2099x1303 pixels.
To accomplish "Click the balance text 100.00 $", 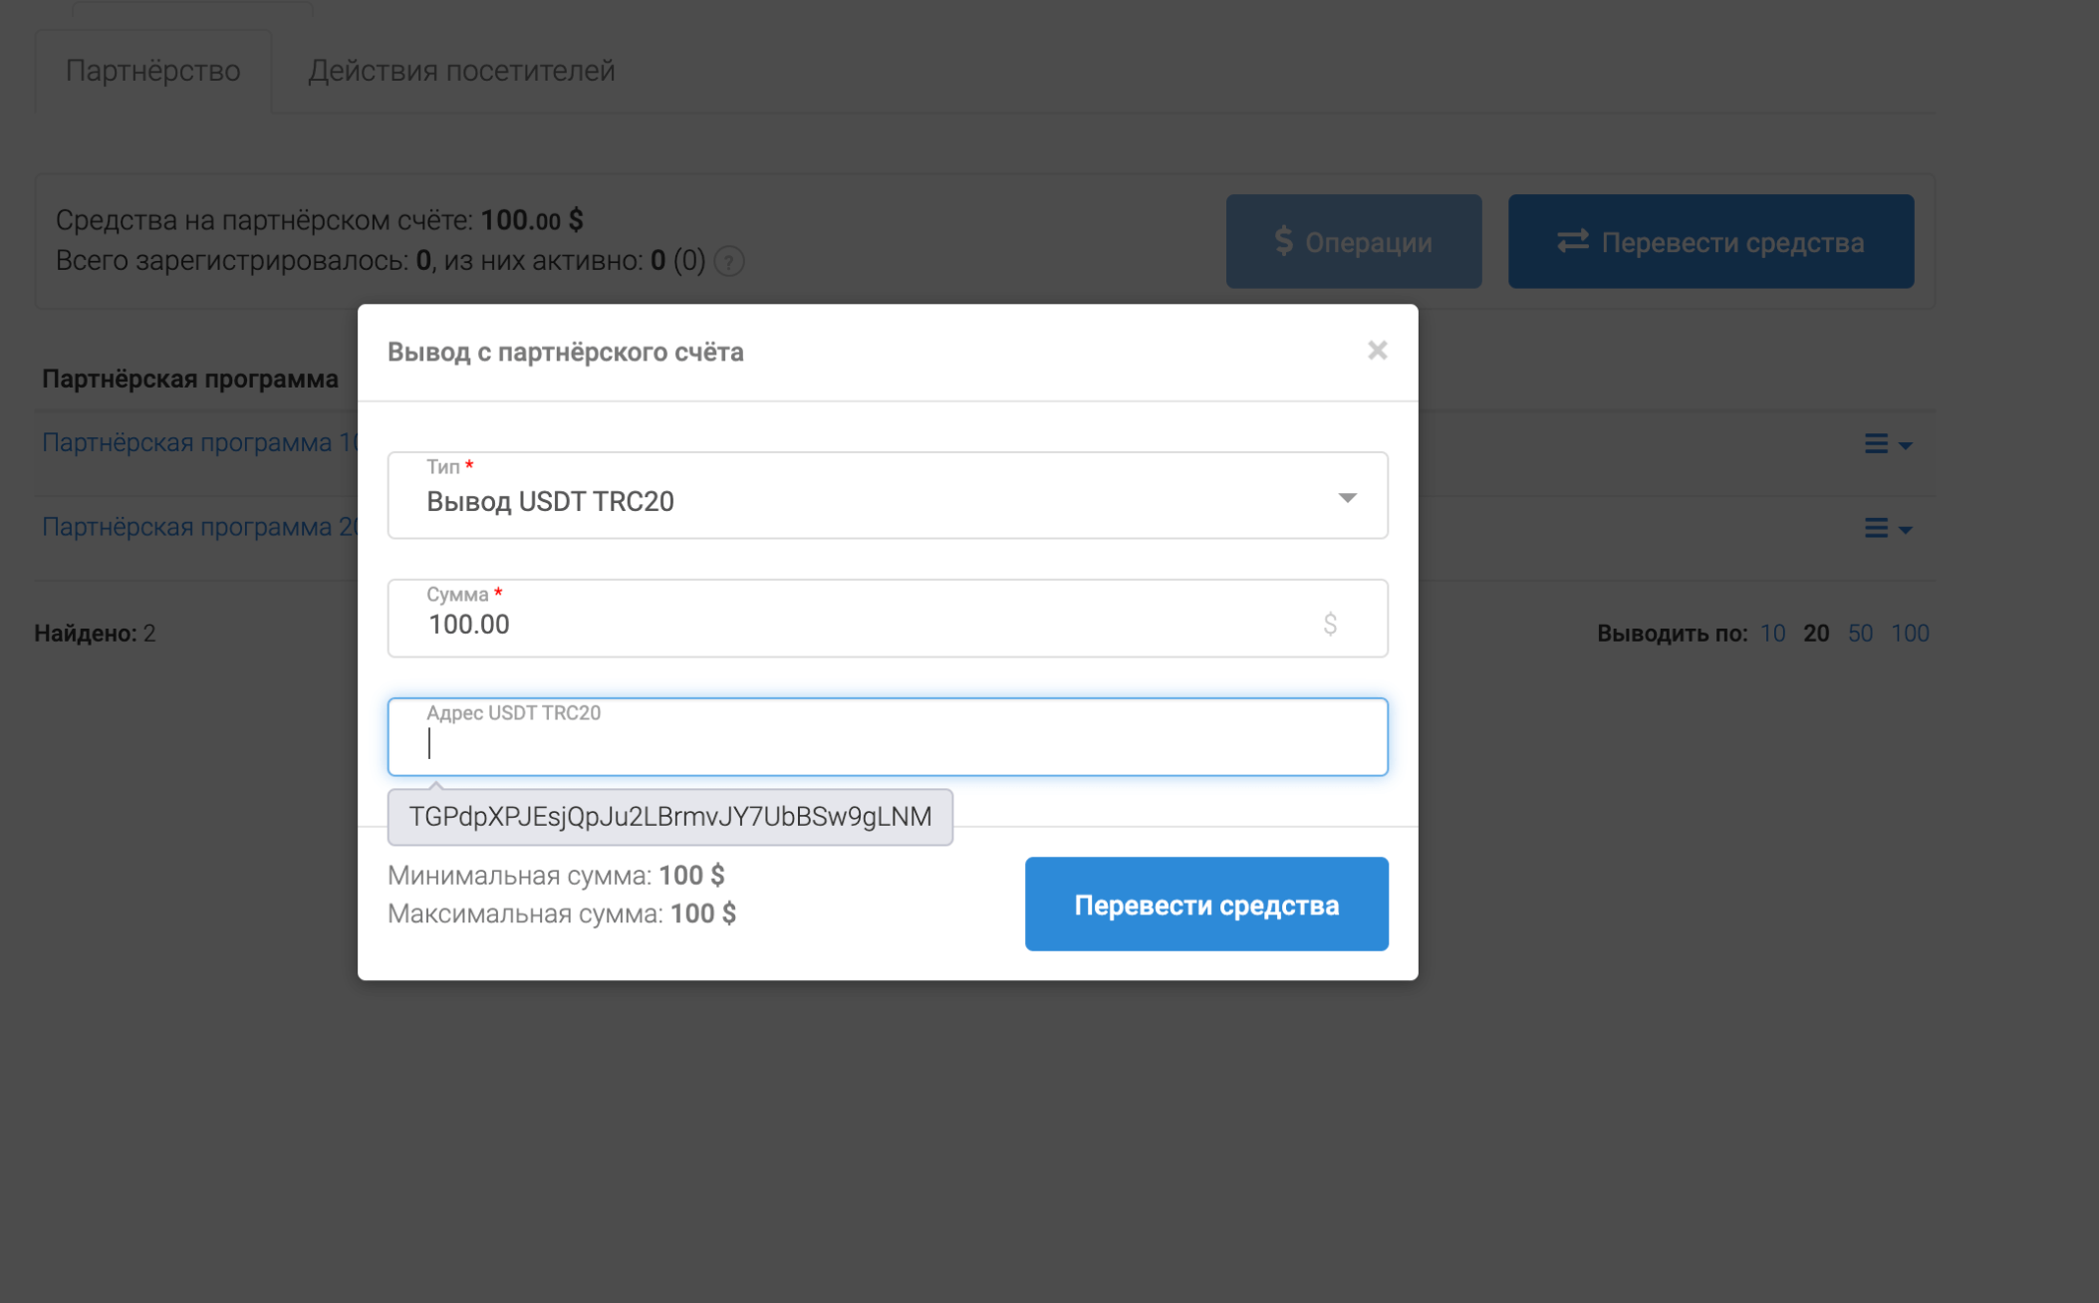I will [532, 220].
